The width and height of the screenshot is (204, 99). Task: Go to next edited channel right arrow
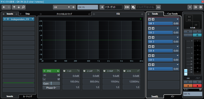(x=9, y=7)
